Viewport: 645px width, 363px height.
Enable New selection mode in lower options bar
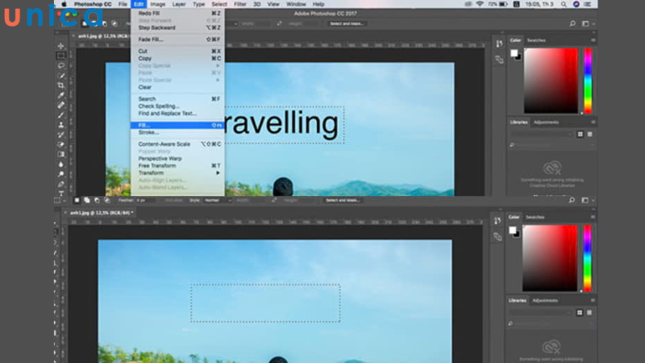(x=77, y=200)
